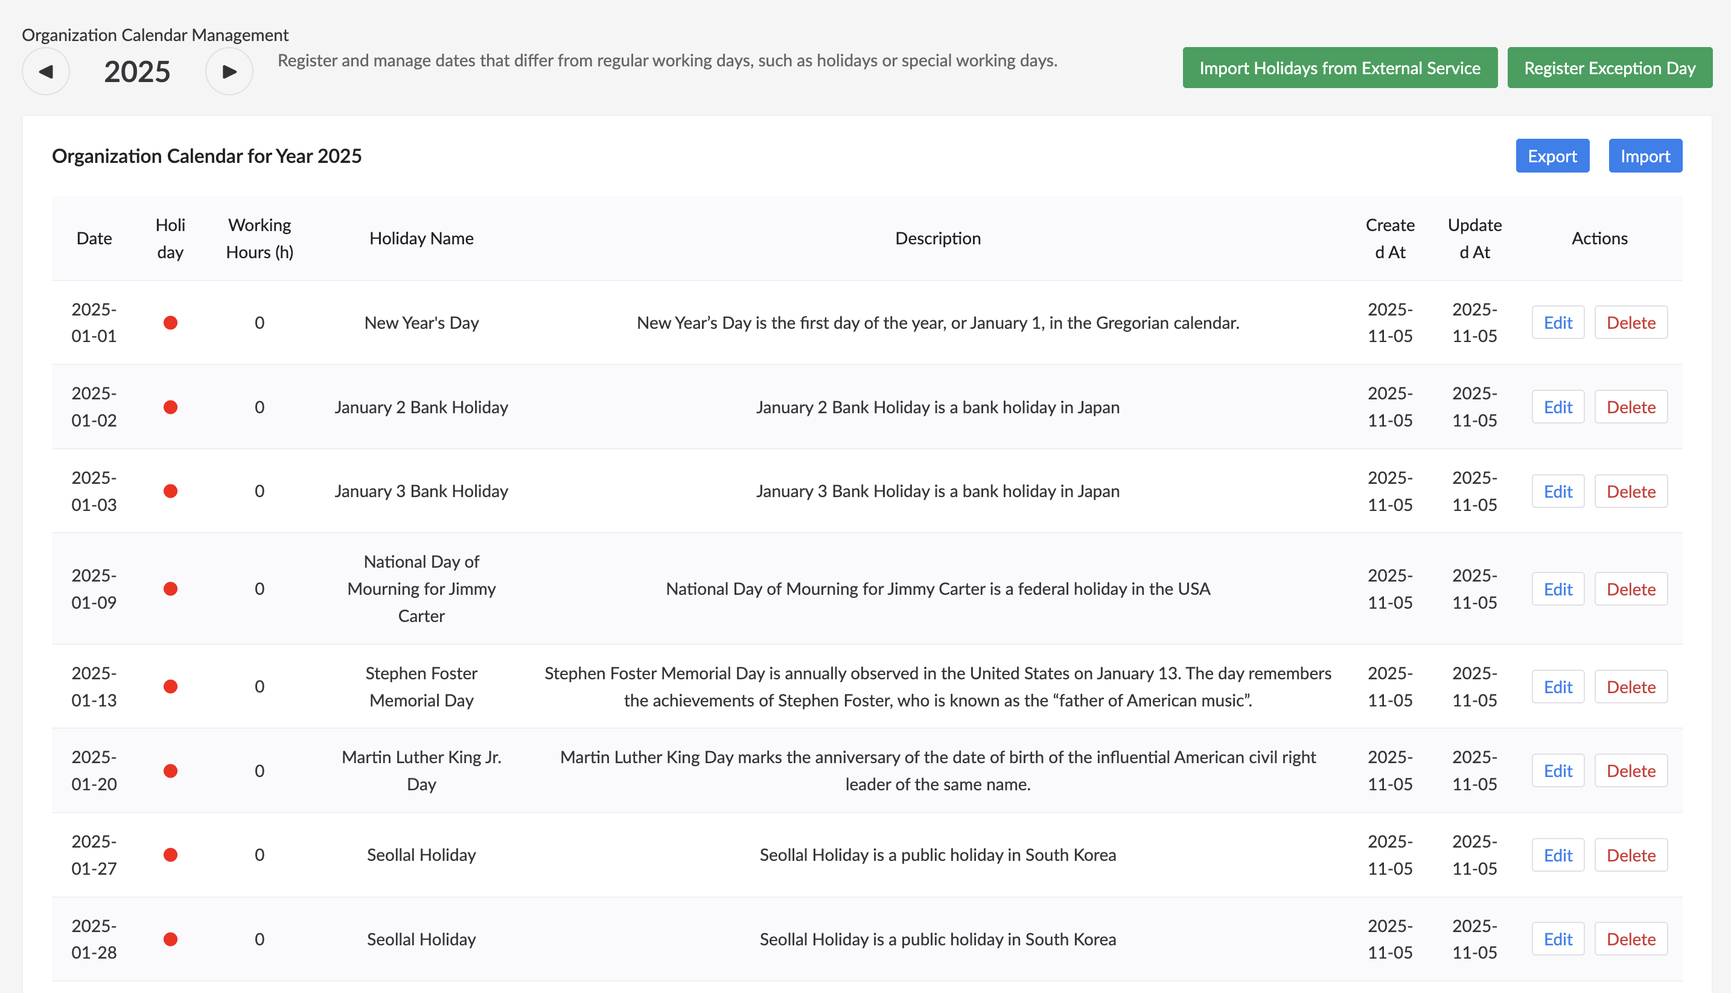Edit the January 3 Bank Holiday
Viewport: 1731px width, 993px height.
pyautogui.click(x=1558, y=491)
